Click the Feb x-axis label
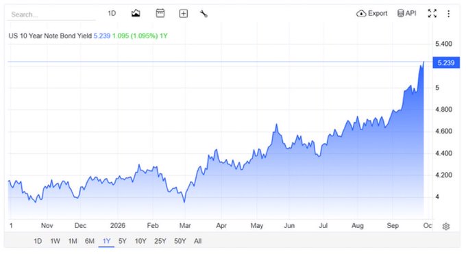The image size is (466, 254). click(x=153, y=225)
